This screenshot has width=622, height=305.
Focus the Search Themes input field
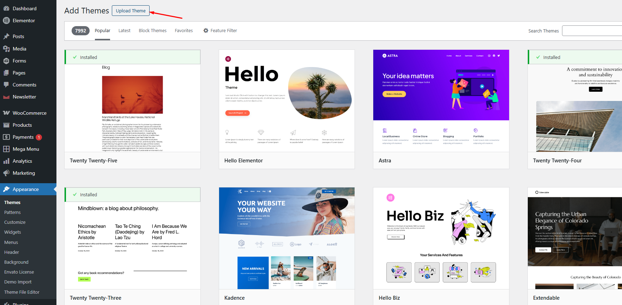pyautogui.click(x=592, y=31)
